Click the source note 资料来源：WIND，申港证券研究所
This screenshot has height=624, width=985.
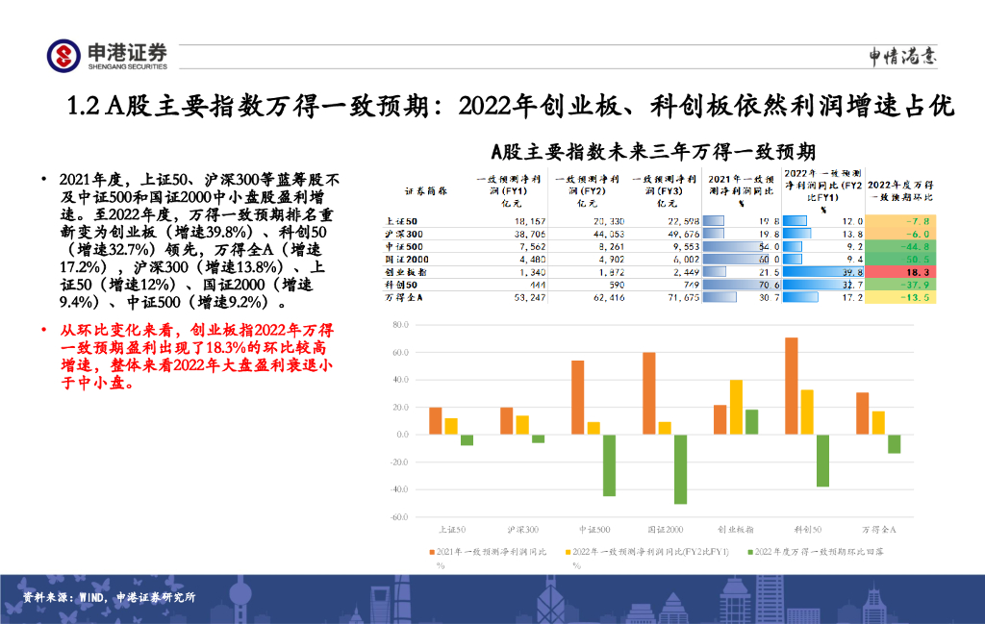click(x=110, y=597)
